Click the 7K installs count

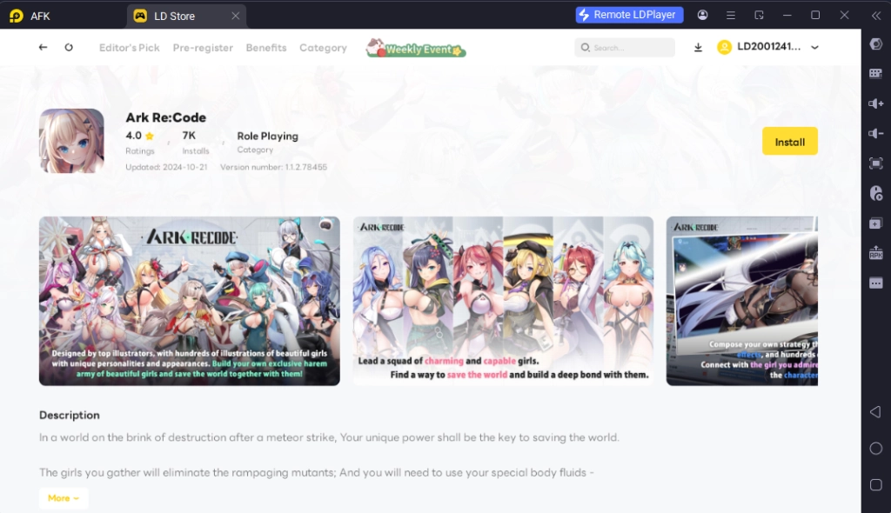coord(189,136)
